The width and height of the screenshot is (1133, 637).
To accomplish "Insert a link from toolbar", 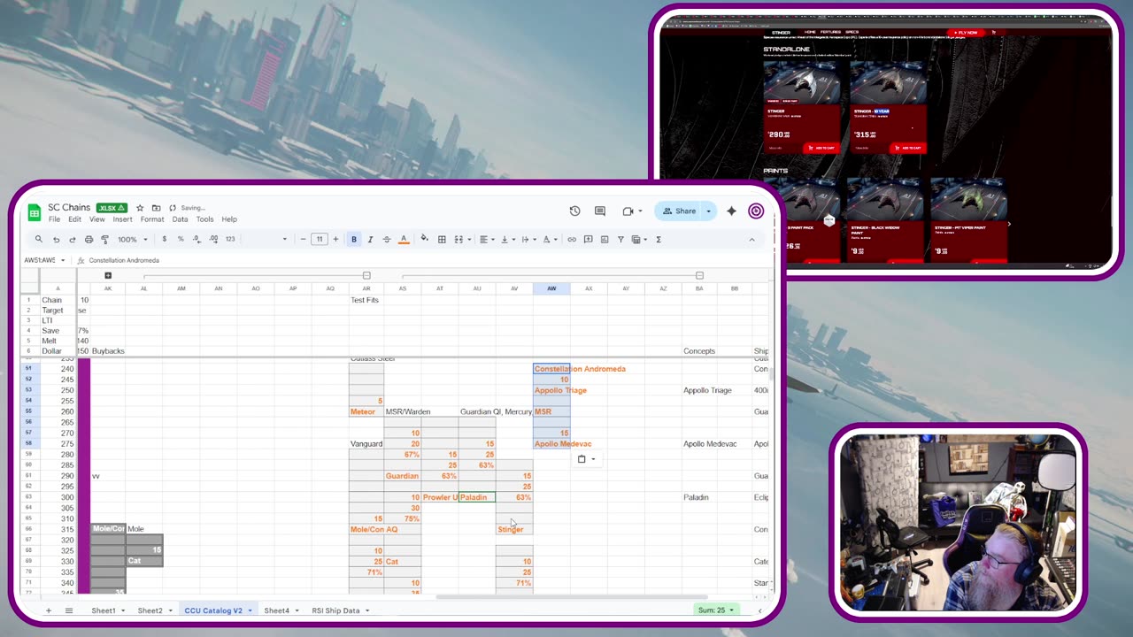I will tap(572, 239).
